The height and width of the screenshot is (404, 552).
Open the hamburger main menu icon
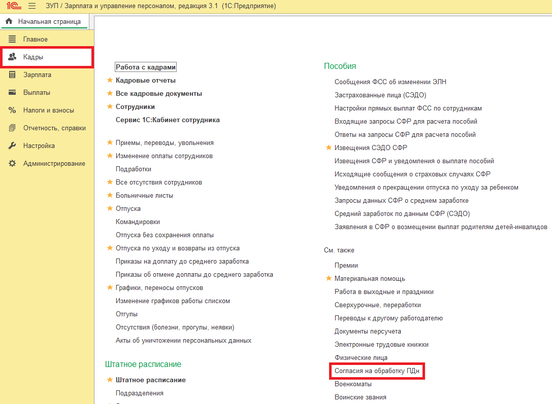coord(32,6)
